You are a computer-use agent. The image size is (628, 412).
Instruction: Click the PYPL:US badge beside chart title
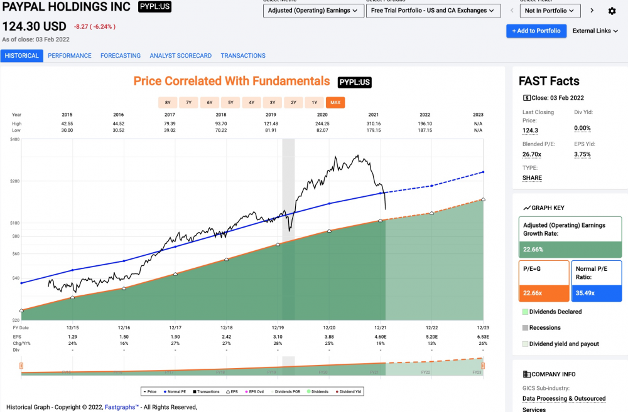pyautogui.click(x=354, y=82)
